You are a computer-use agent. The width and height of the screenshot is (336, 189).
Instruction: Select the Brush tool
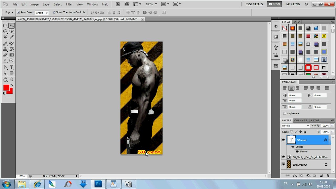pyautogui.click(x=12, y=44)
